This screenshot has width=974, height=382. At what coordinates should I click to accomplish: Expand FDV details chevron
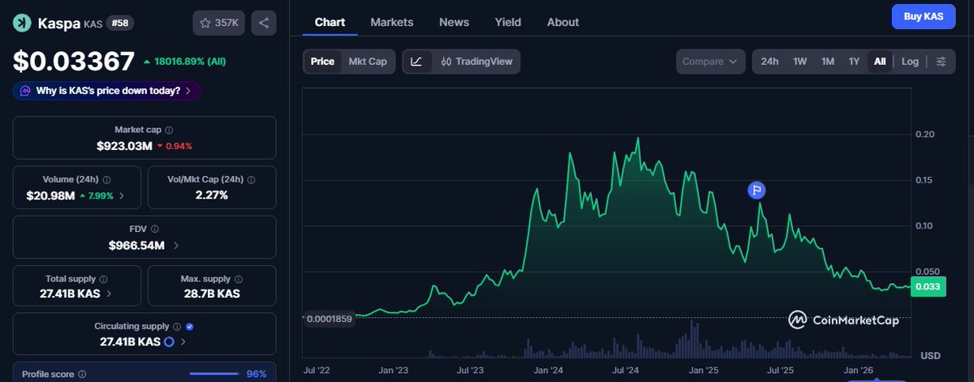176,245
